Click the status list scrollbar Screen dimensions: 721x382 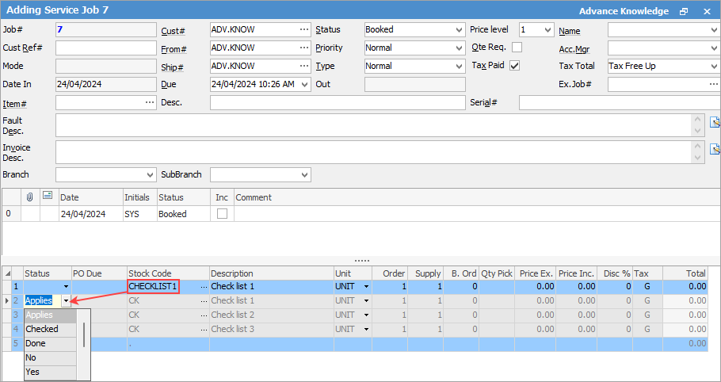point(84,335)
